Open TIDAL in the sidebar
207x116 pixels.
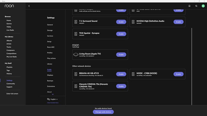(x=9, y=27)
